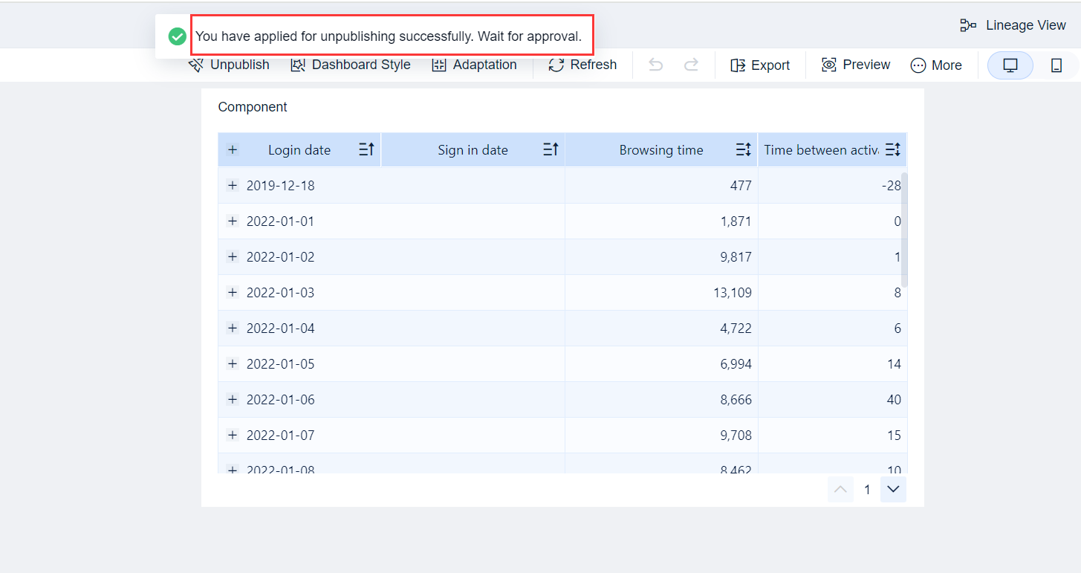Screen dimensions: 1081x573
Task: Expand all rows via header plus
Action: [x=233, y=150]
